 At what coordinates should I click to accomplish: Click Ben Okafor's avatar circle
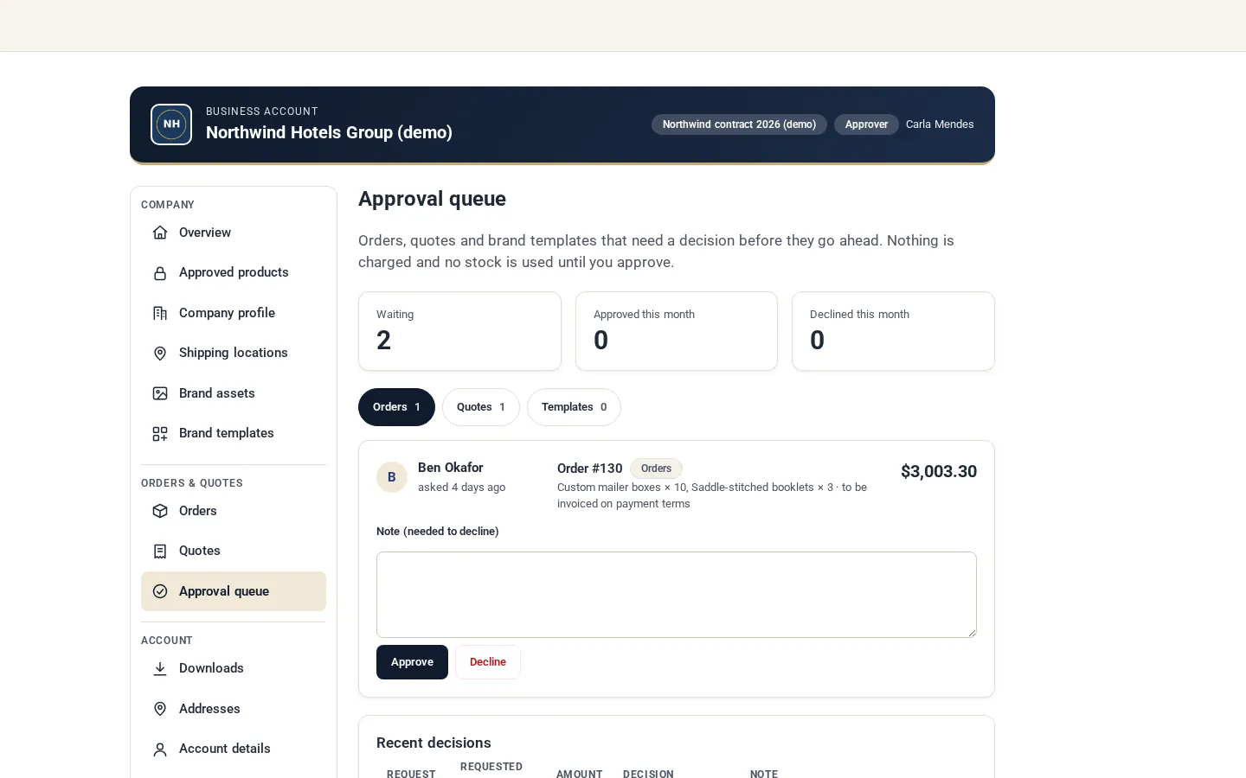coord(392,477)
